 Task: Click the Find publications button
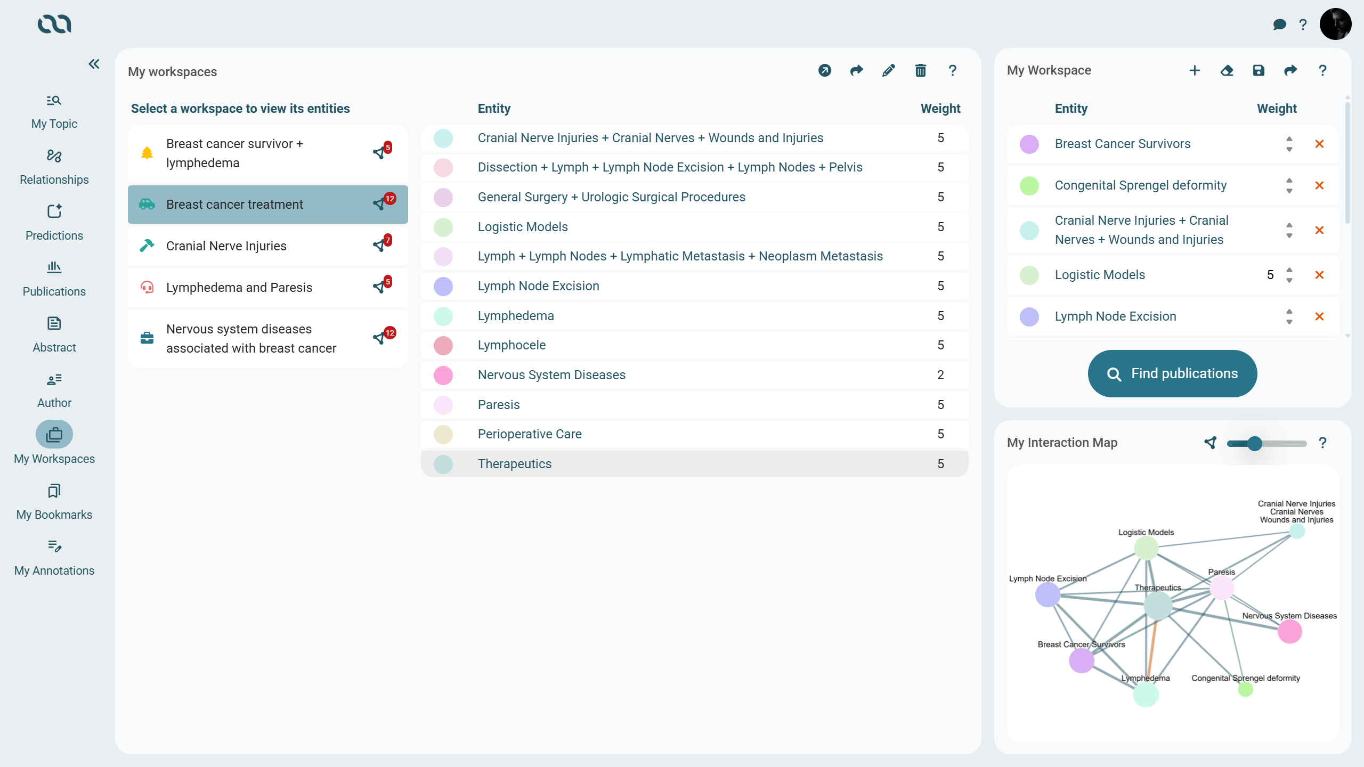pos(1172,373)
